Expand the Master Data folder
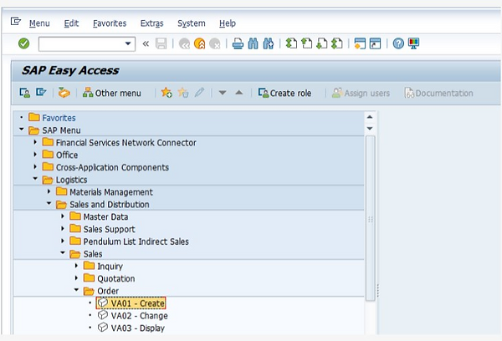502x341 pixels. pos(63,216)
